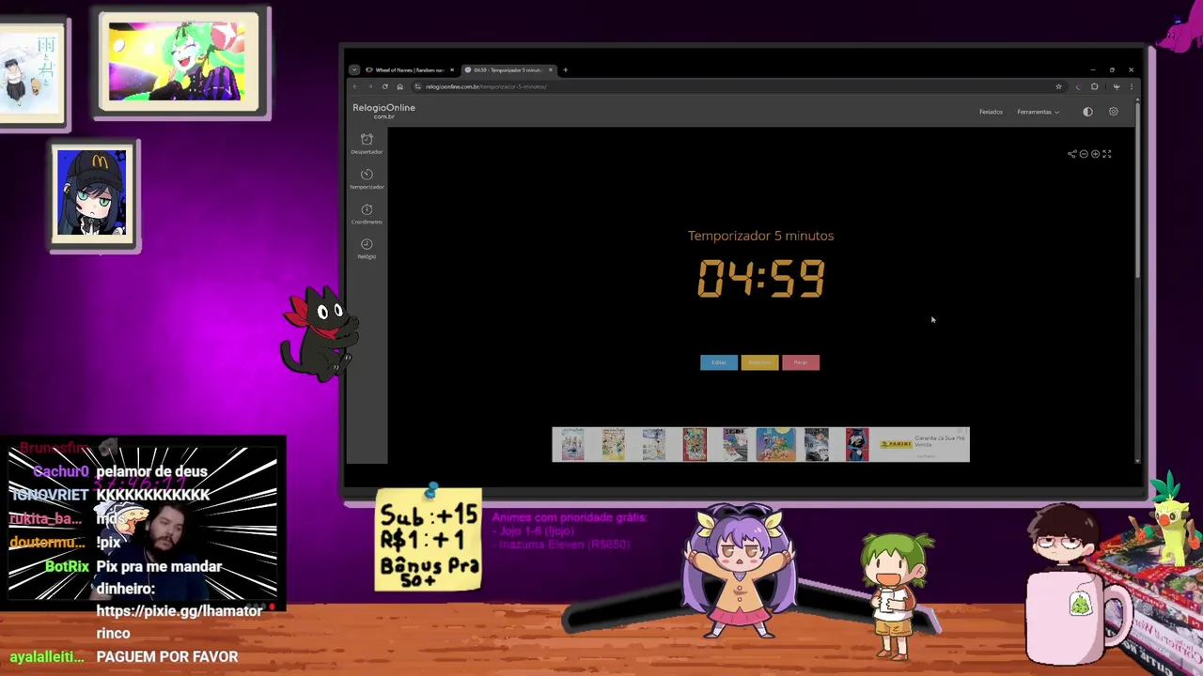
Task: Open the Cronômetro stopwatch in sidebar
Action: (x=367, y=213)
